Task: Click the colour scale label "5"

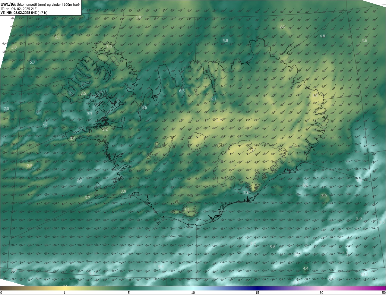Action: (x=129, y=293)
